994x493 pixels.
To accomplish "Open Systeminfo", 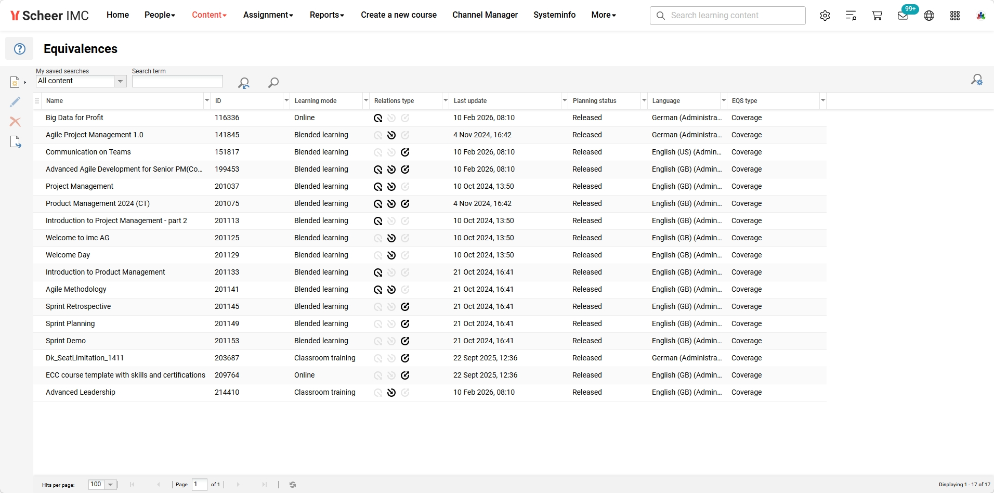I will pyautogui.click(x=554, y=15).
